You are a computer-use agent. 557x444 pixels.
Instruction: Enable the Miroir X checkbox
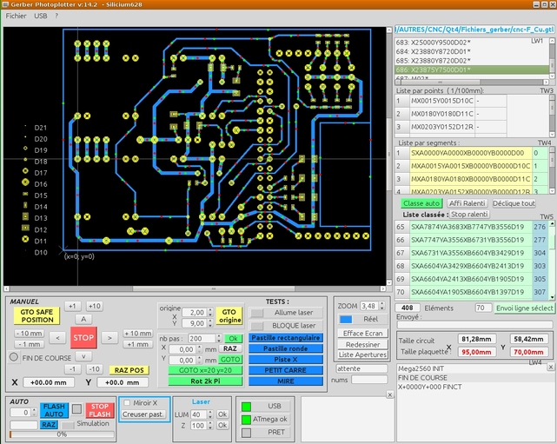coord(129,403)
